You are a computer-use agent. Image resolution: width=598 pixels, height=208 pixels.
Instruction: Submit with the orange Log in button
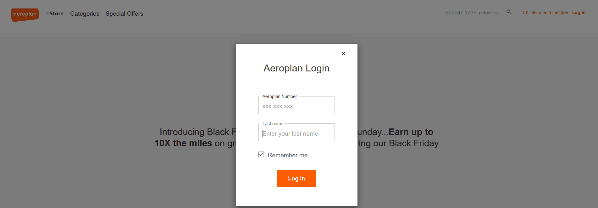click(296, 179)
